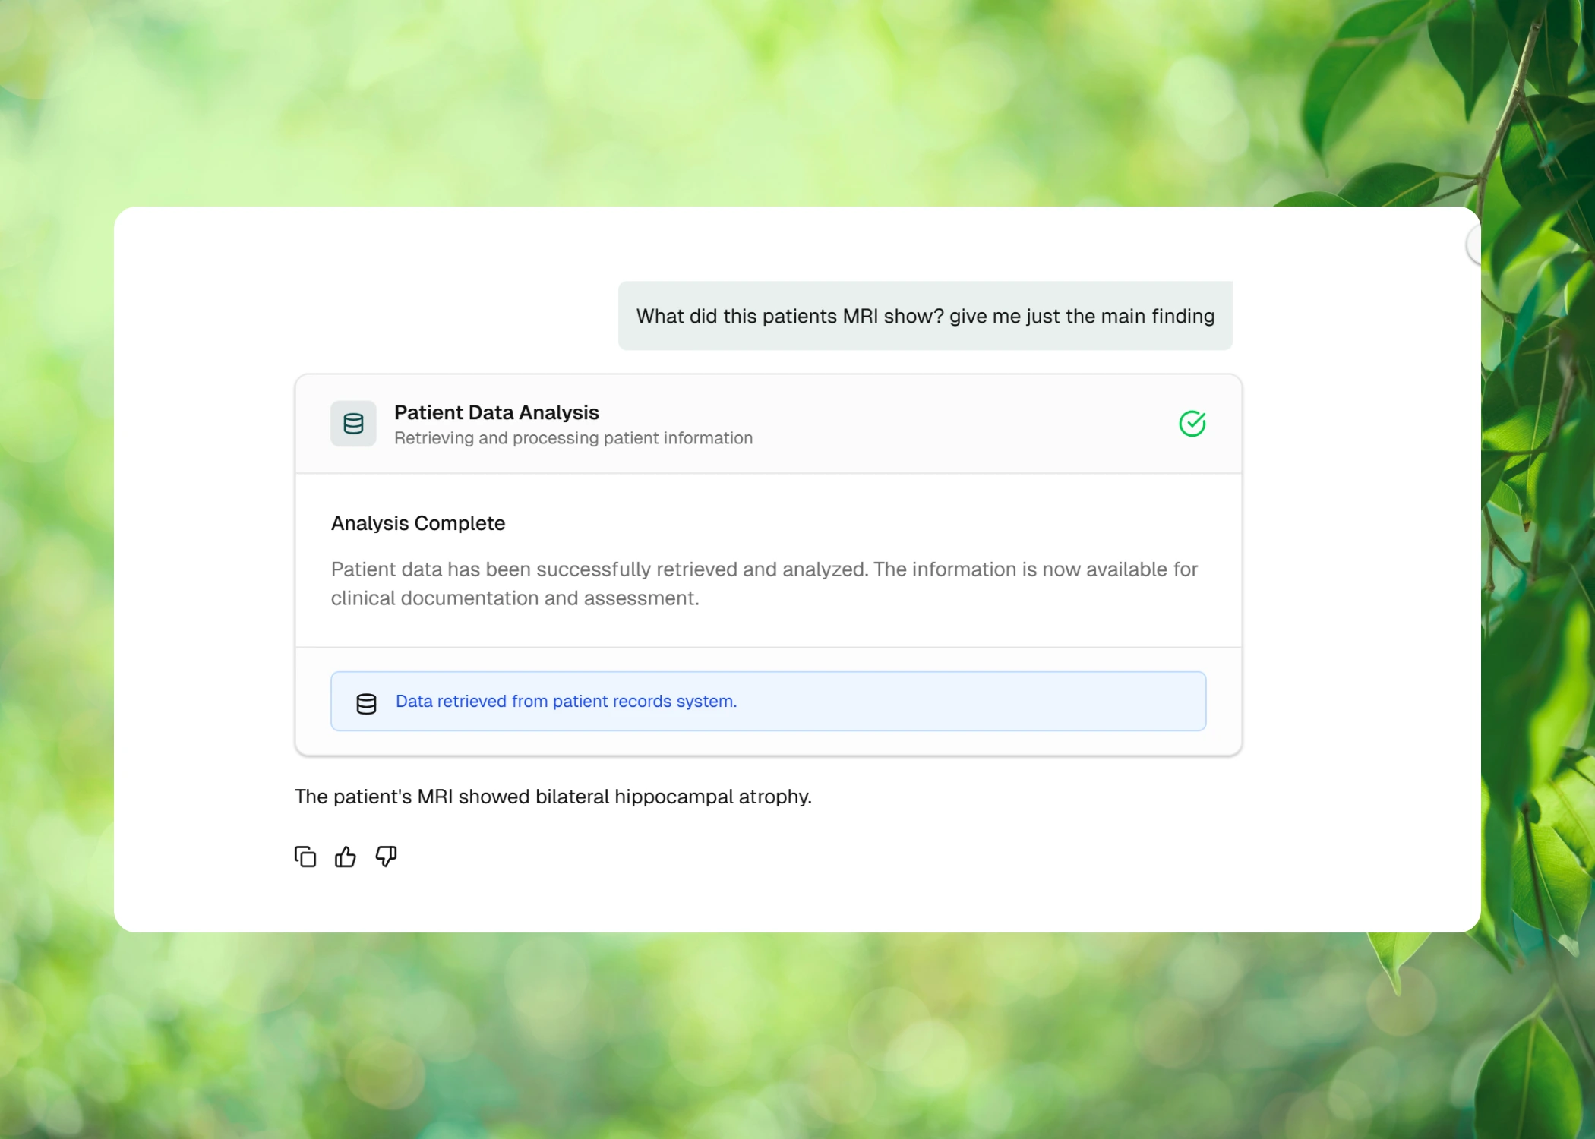Click the green checkmark status icon
The height and width of the screenshot is (1139, 1595).
click(x=1192, y=424)
